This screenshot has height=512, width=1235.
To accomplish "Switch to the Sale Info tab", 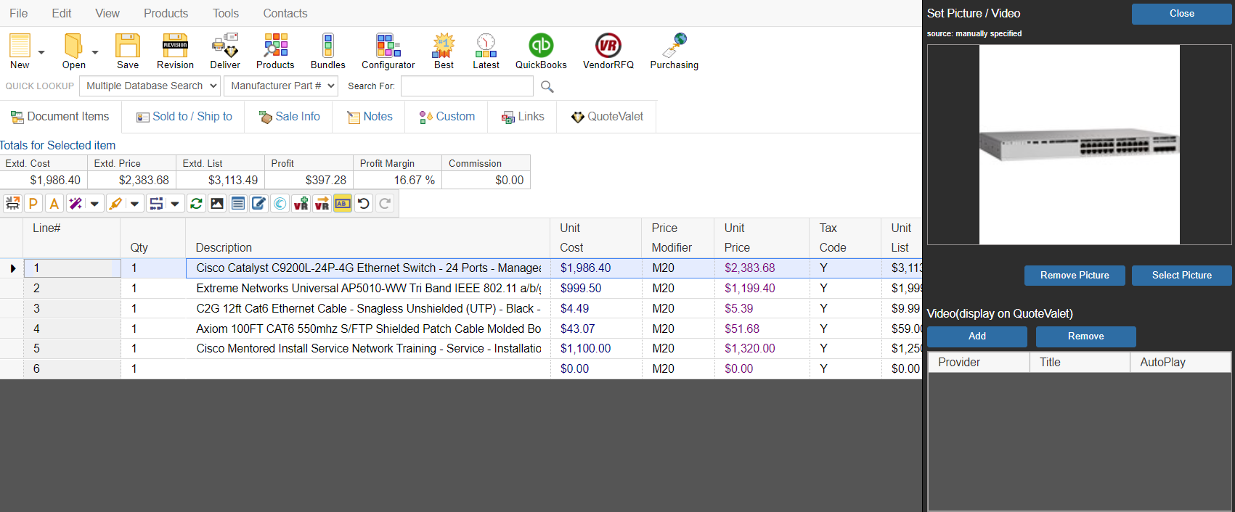I will click(289, 117).
